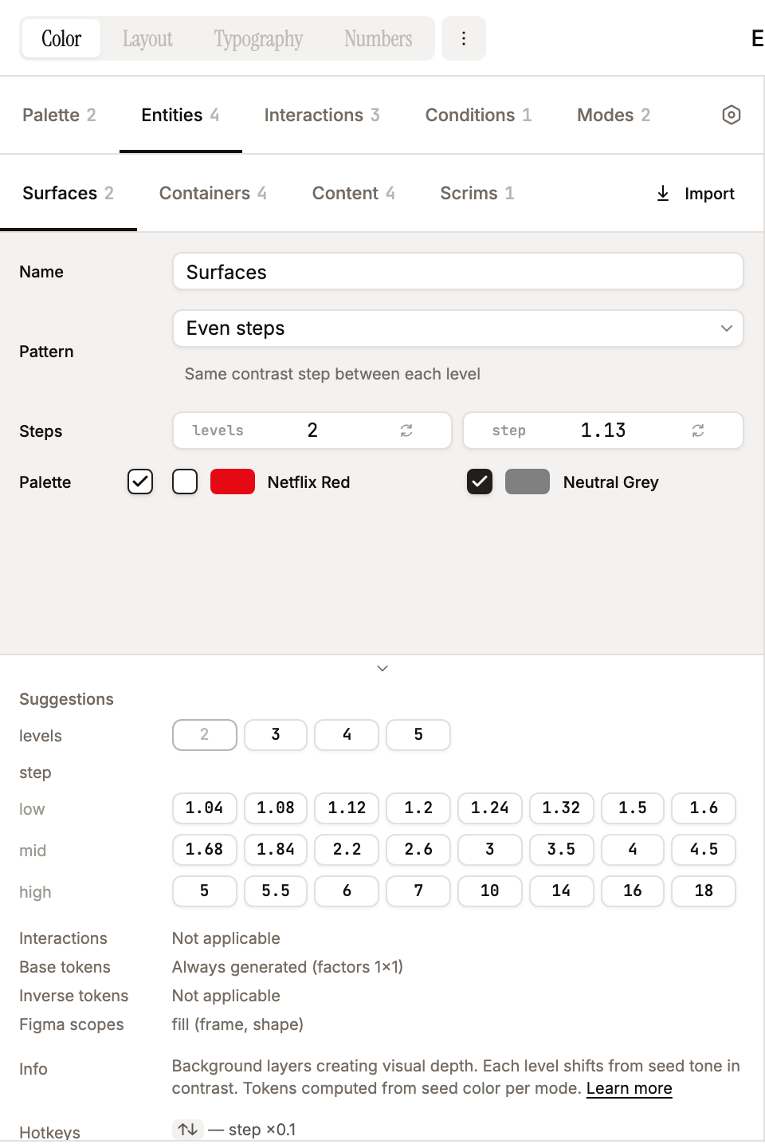Screen dimensions: 765x1148
Task: Focus the Name input field
Action: click(458, 272)
